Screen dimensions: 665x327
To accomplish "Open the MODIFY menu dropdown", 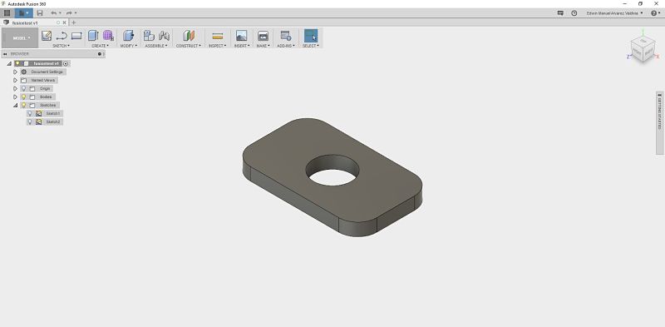I will coord(129,46).
